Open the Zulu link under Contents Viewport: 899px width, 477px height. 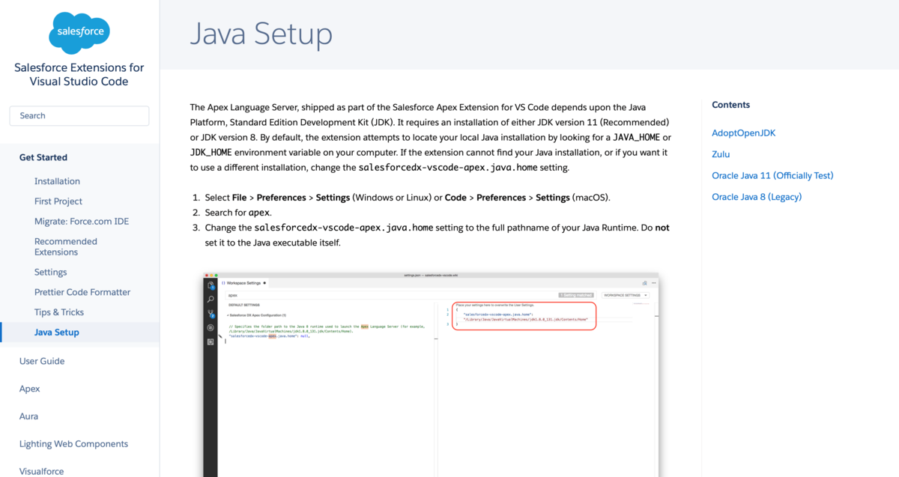720,154
